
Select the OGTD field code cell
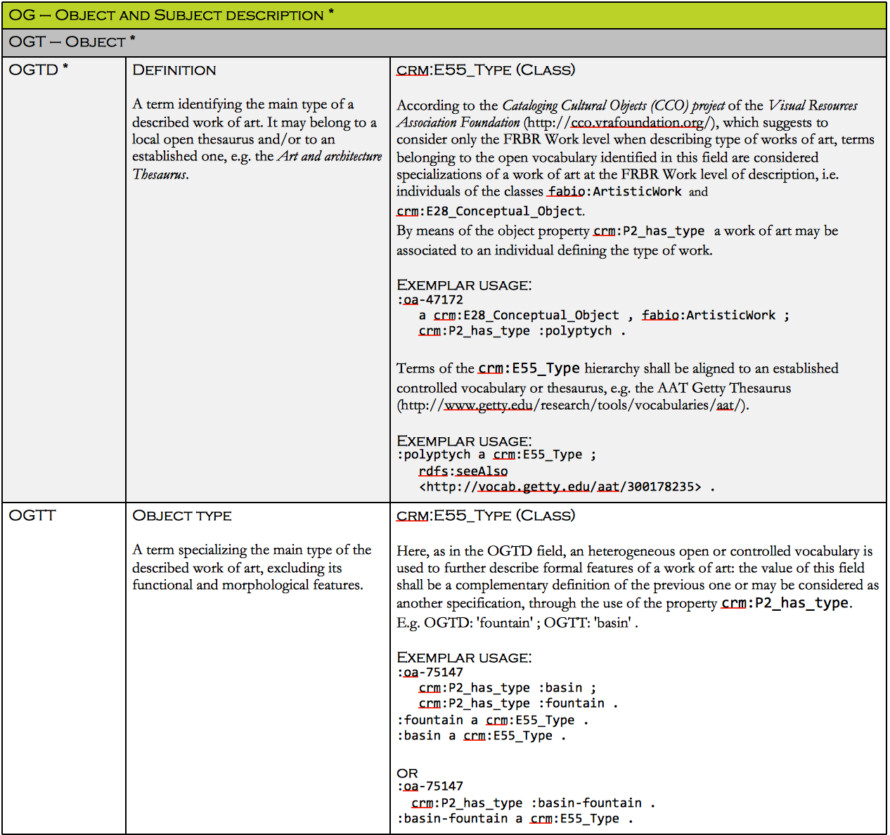click(64, 280)
